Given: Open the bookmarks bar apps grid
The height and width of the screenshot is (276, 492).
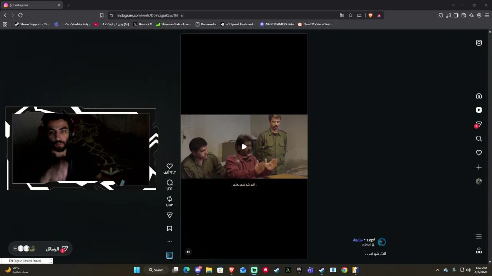Looking at the screenshot, I should (5, 24).
